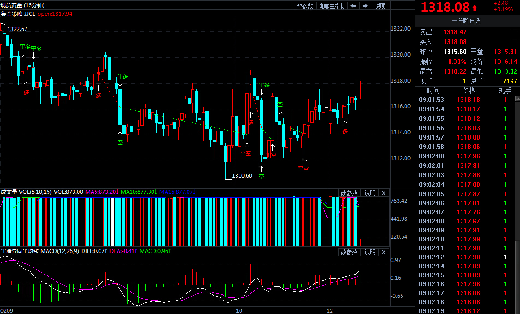This screenshot has height=314, width=520.
Task: Click the 时间 column header
Action: [433, 91]
